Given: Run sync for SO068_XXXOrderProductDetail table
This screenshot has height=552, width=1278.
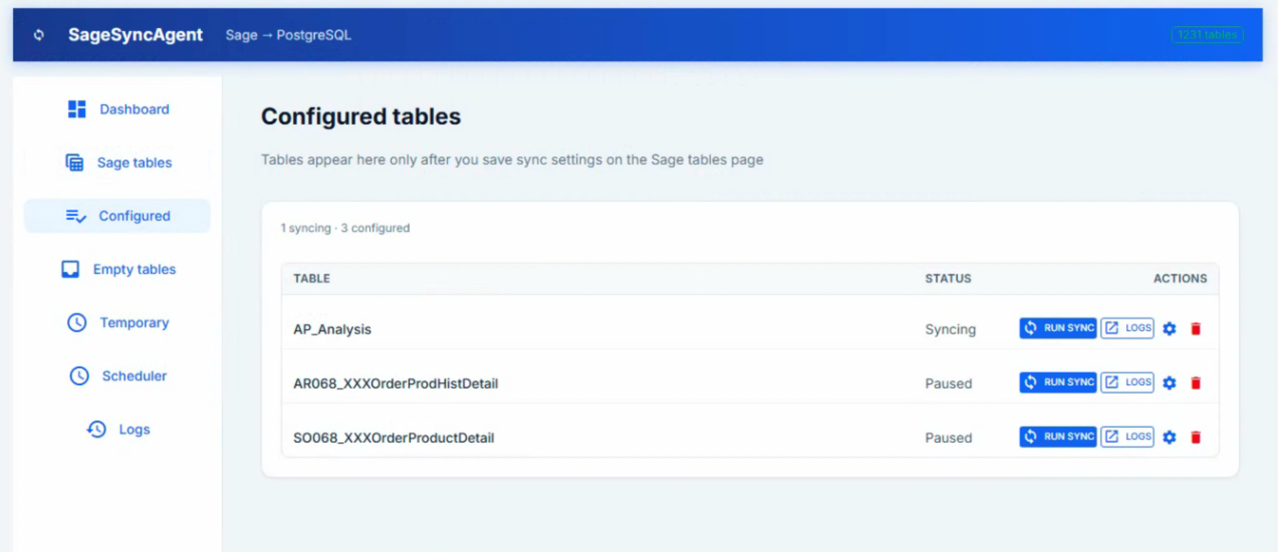Looking at the screenshot, I should pos(1058,436).
